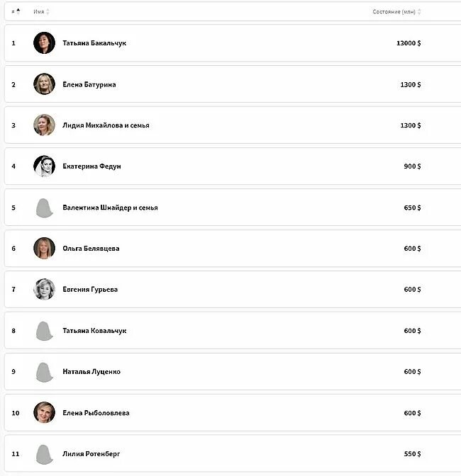Open Лидия Михайлова и семья entry

tap(106, 125)
